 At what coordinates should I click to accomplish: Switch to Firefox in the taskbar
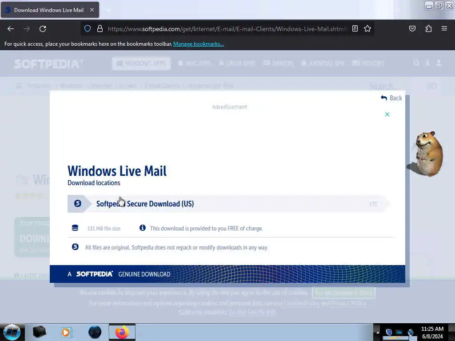[x=122, y=332]
